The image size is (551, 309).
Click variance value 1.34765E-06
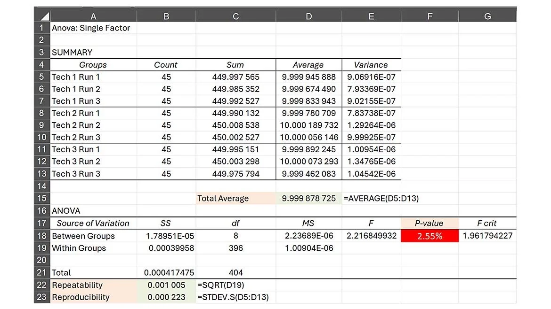pos(371,162)
